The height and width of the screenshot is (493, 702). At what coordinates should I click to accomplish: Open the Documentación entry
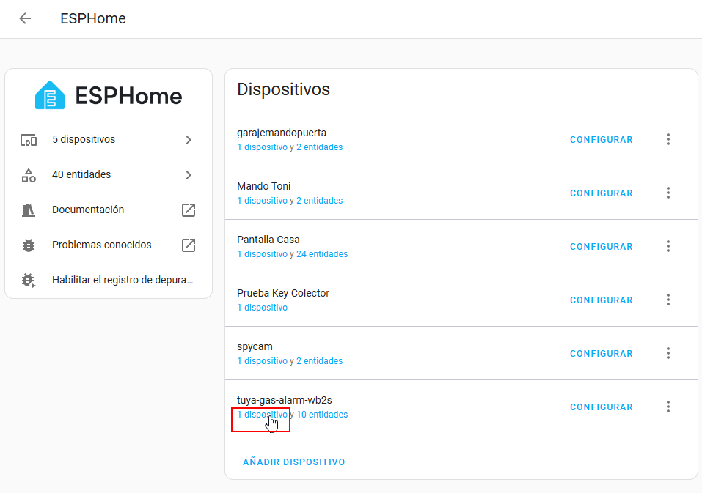point(88,210)
